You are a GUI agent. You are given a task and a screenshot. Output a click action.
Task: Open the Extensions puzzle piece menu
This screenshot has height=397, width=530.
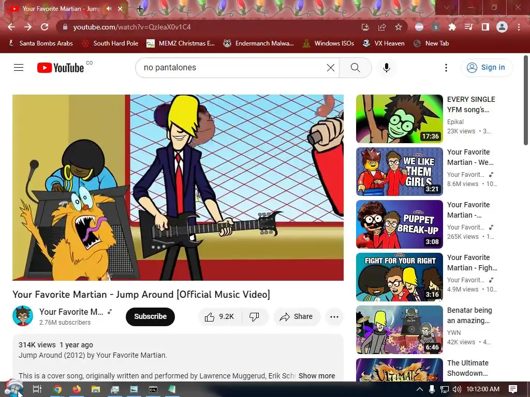452,27
